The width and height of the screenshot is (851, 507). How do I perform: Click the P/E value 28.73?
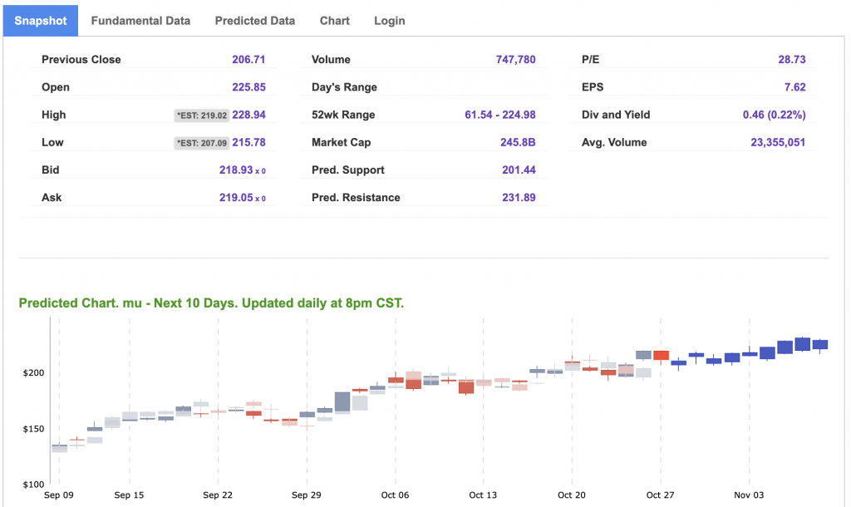791,60
